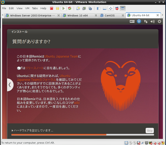
Task: Open the sound volume indicator in Ubuntu panel
Action: click(153, 21)
